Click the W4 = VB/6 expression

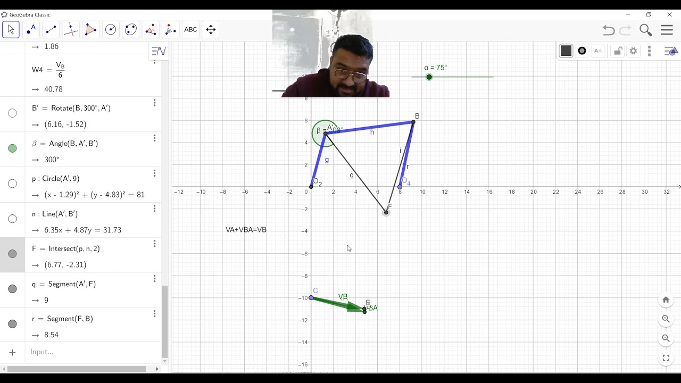pyautogui.click(x=48, y=69)
